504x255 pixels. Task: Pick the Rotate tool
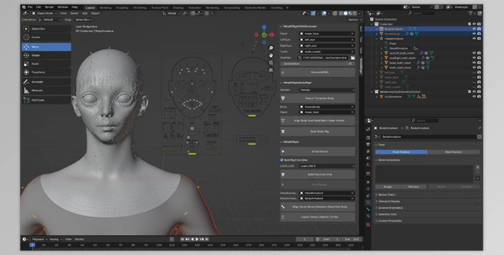click(x=46, y=55)
